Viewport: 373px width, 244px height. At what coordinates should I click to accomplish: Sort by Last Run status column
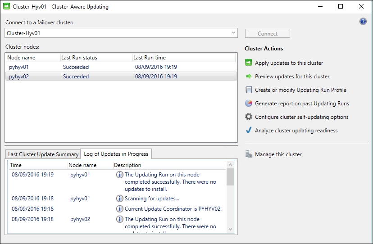click(79, 58)
